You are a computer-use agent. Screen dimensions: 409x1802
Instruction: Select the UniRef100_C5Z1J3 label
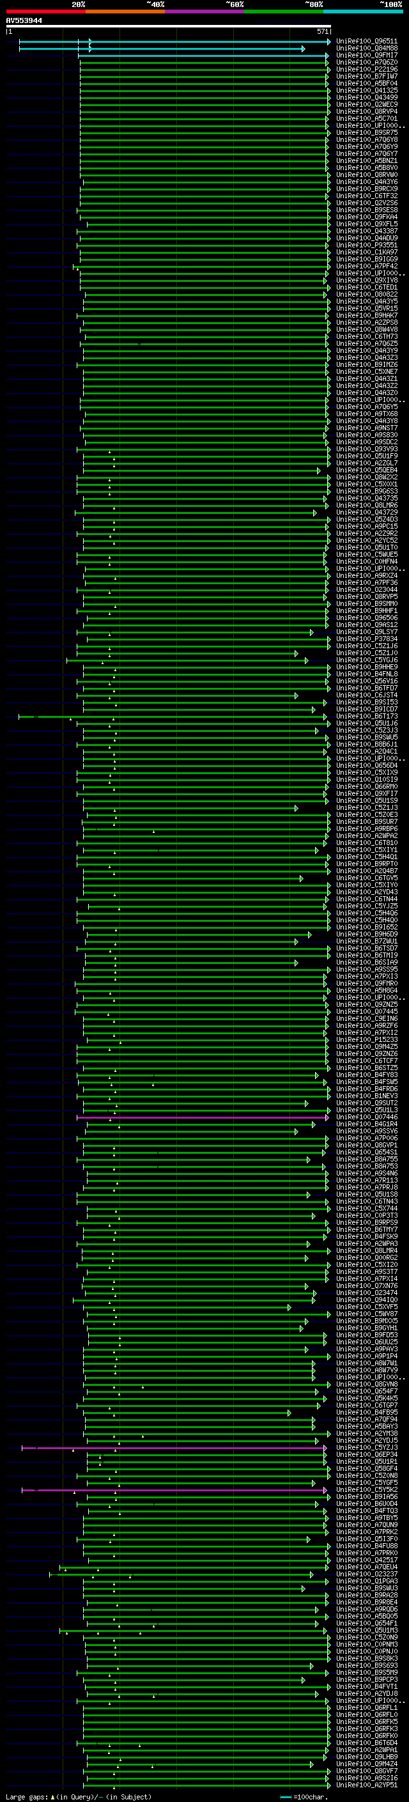366,807
